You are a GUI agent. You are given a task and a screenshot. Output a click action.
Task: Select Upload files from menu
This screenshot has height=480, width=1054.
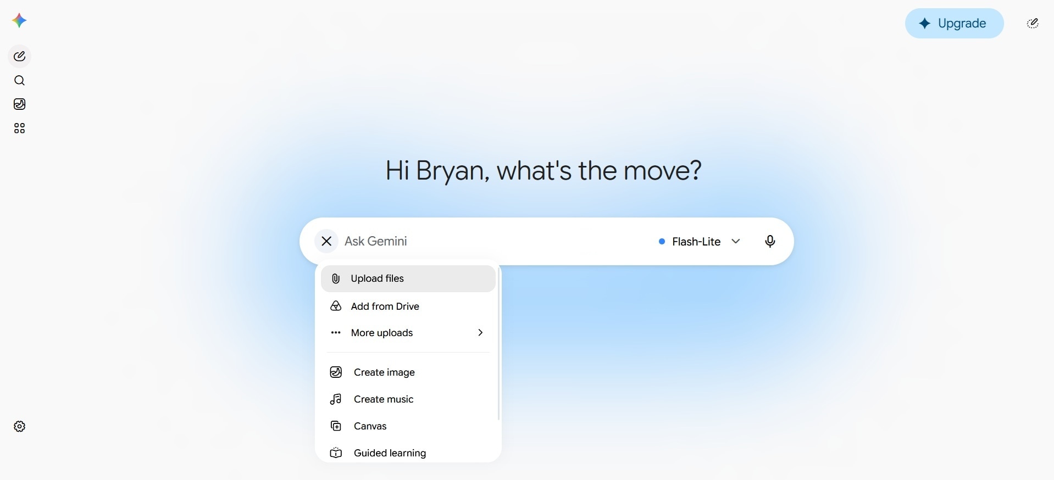tap(408, 278)
